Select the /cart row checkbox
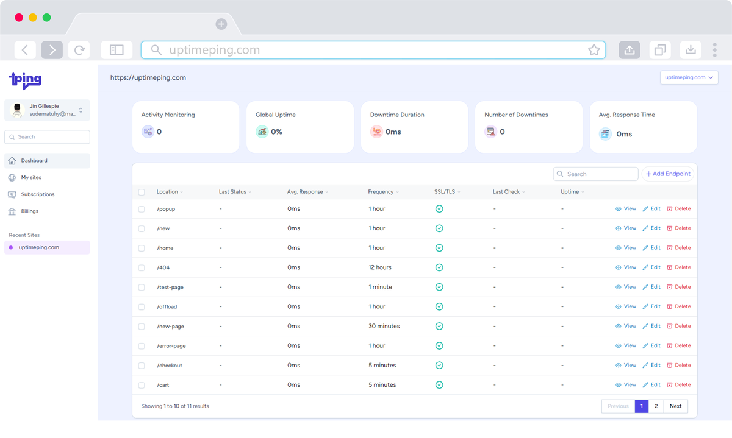This screenshot has height=438, width=732. [142, 386]
